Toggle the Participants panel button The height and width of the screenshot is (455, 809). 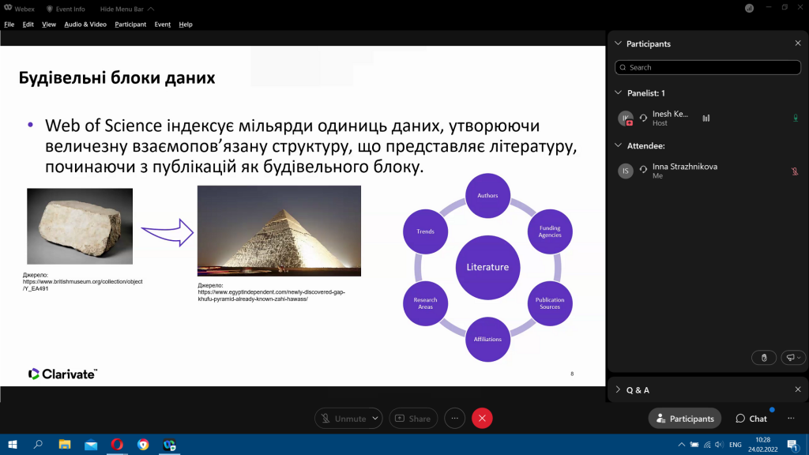point(685,419)
